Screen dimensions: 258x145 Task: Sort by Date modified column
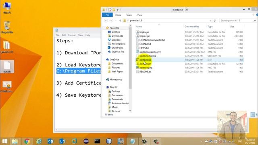[x=192, y=27]
